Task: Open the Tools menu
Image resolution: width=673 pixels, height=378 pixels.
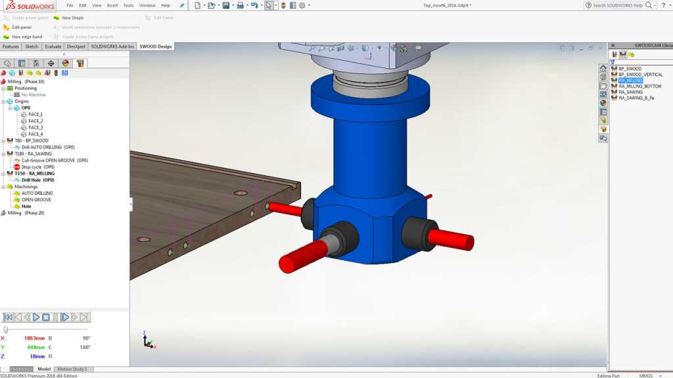Action: point(128,5)
